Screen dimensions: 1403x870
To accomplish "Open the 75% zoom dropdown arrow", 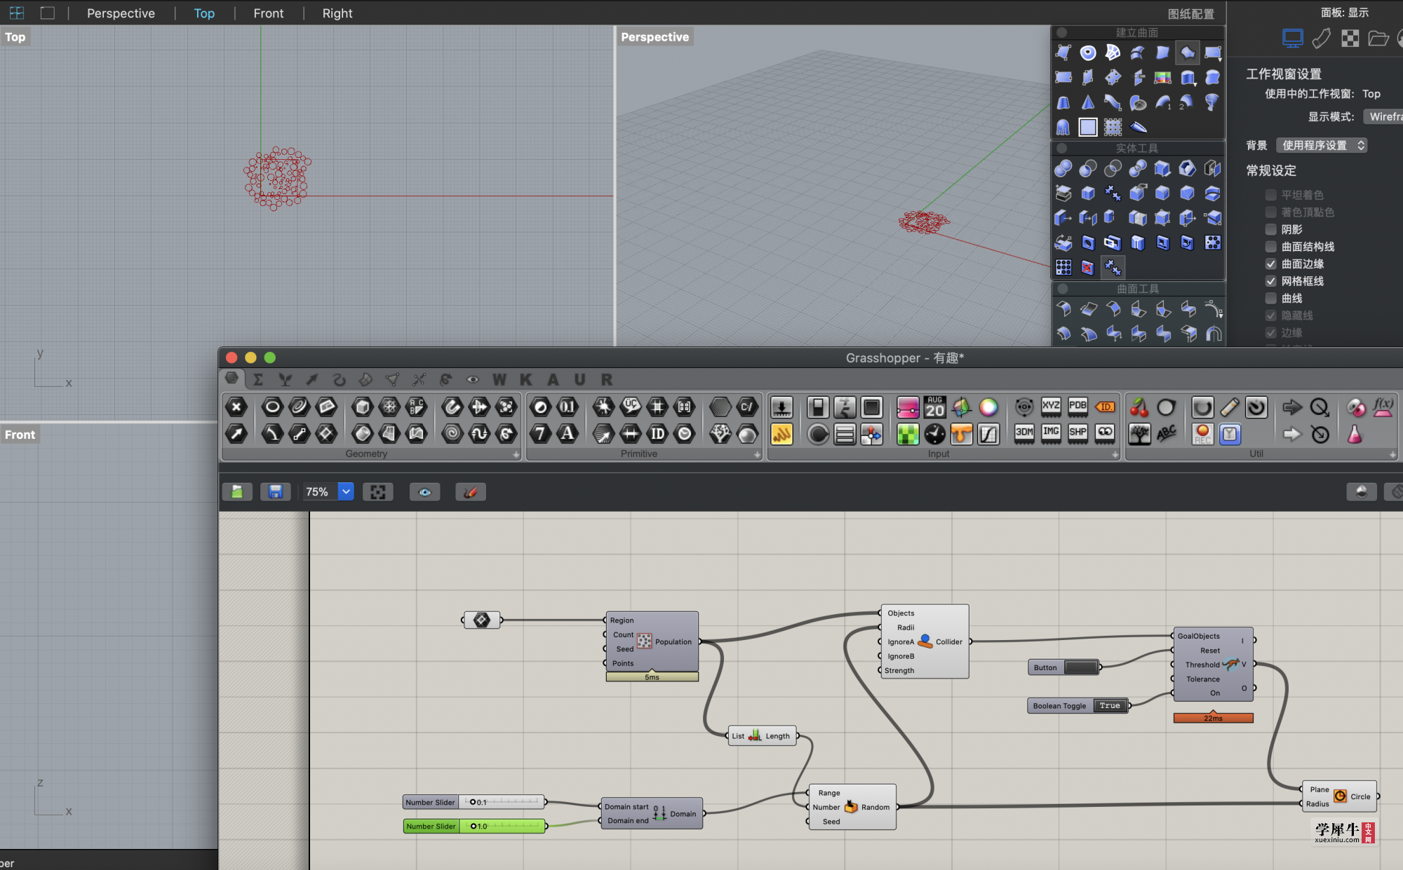I will (x=346, y=492).
